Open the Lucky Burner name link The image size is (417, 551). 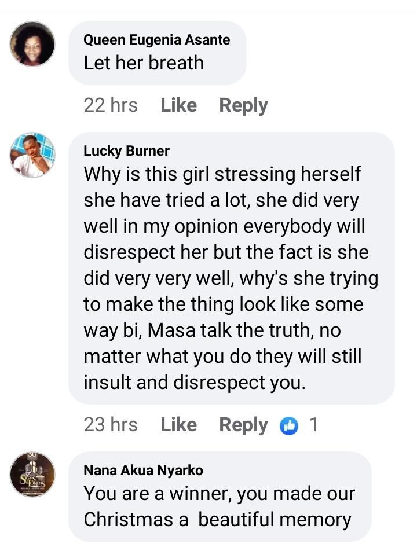126,151
